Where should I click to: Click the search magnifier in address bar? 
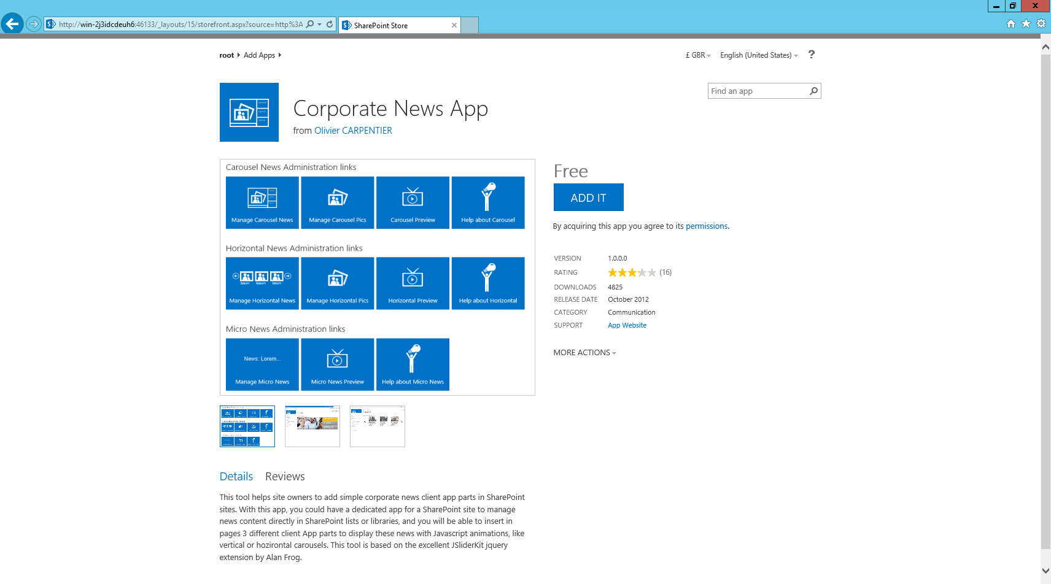coord(310,25)
